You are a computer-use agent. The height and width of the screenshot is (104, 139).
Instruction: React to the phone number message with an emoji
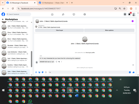click(56, 62)
